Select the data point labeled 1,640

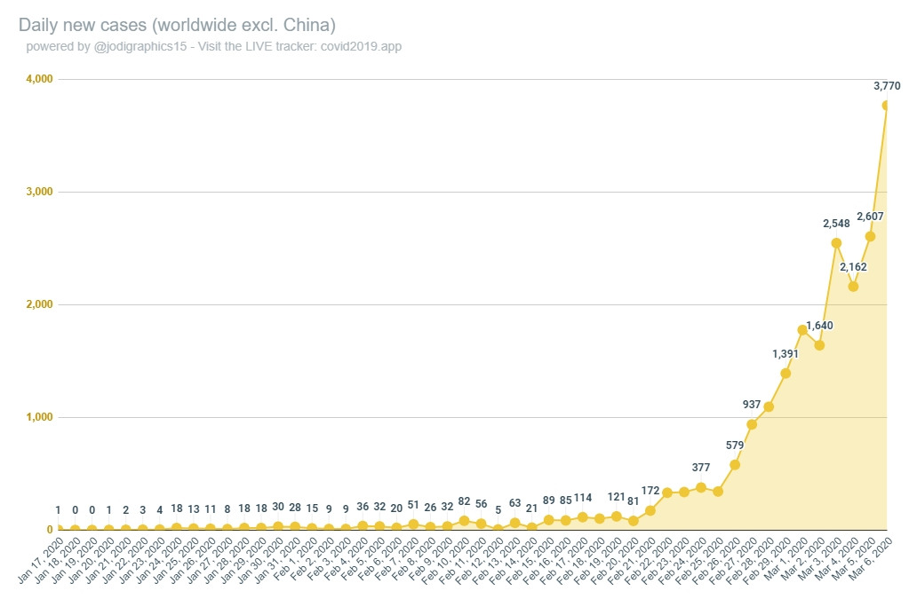(x=819, y=345)
